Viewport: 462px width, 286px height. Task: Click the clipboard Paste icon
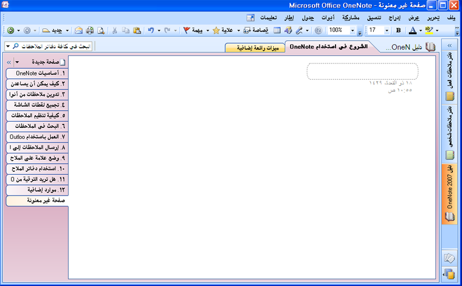[137, 31]
